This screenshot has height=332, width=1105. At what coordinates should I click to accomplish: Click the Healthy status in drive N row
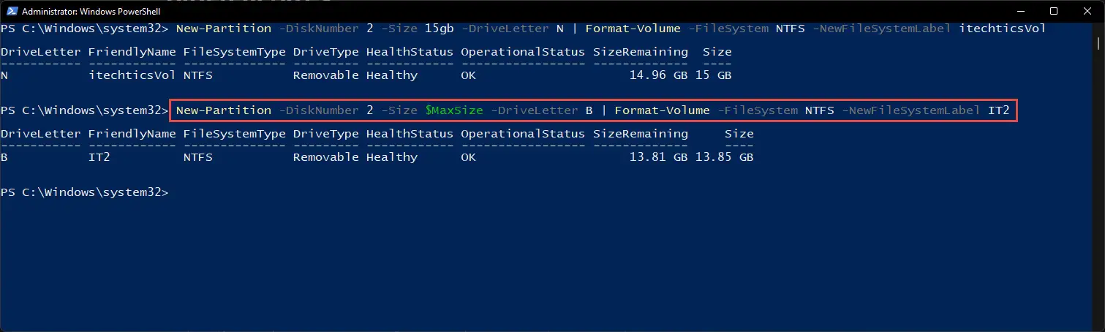392,75
